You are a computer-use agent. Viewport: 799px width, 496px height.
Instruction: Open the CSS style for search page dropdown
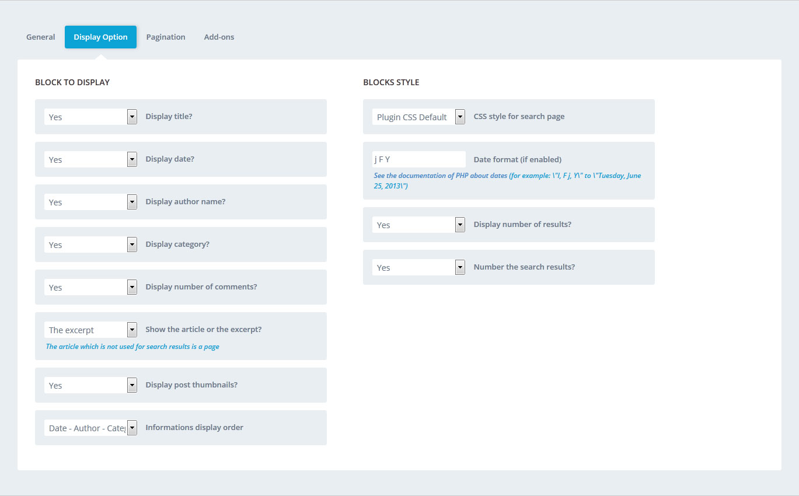[x=418, y=117]
